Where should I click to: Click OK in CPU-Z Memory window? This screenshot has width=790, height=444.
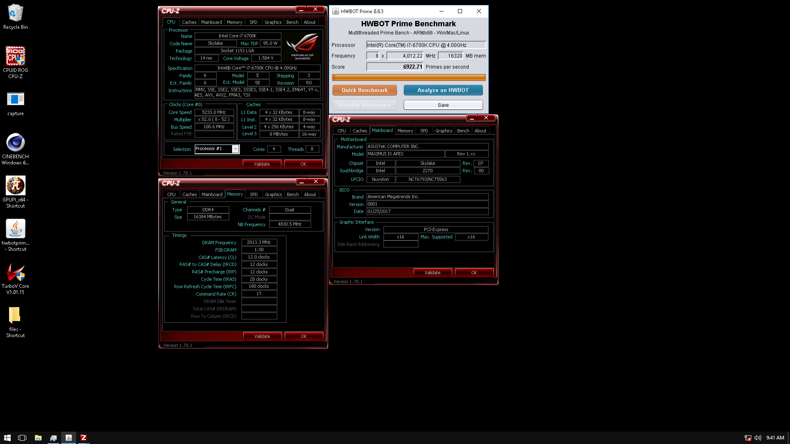point(304,336)
